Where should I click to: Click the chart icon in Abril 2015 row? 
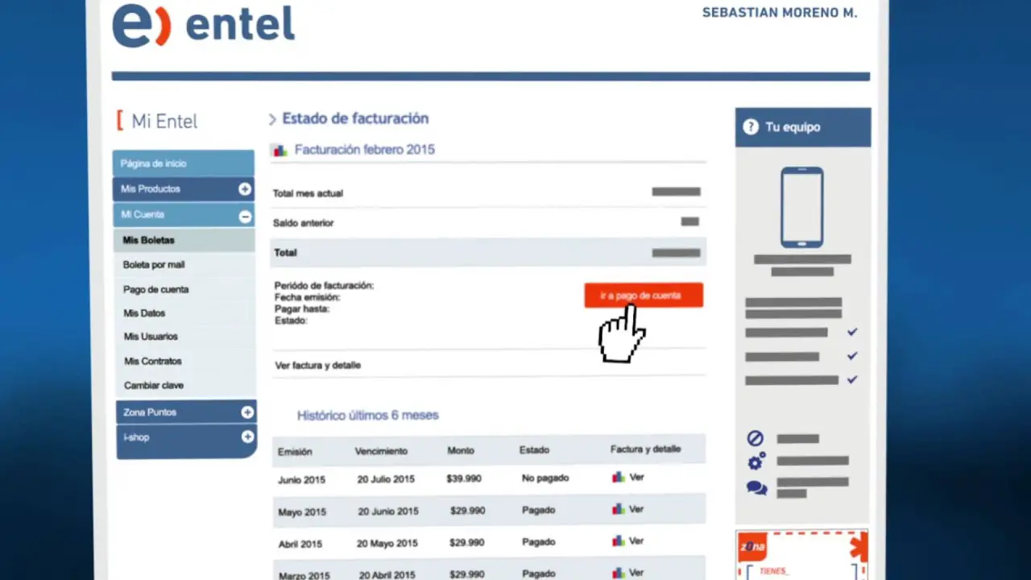(x=619, y=541)
